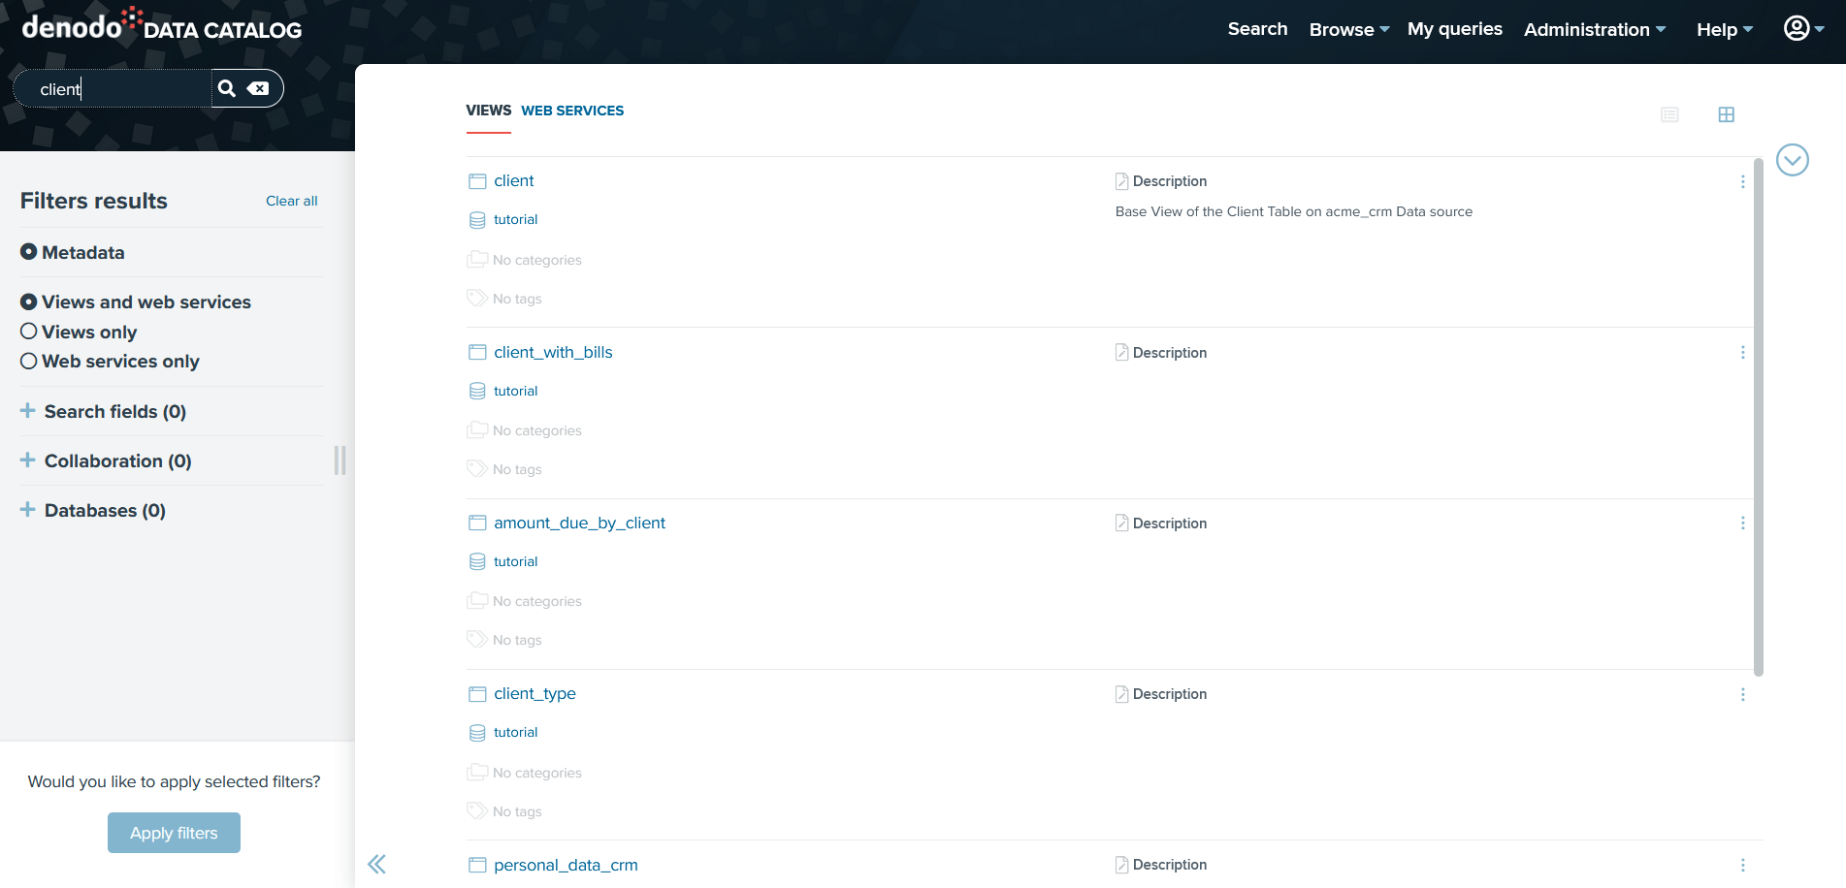Click the description icon for amount_due_by_client
The width and height of the screenshot is (1846, 888).
pos(1121,523)
